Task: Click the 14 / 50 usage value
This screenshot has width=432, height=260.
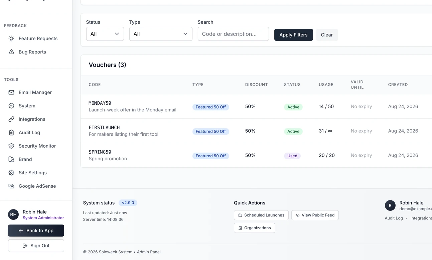Action: tap(326, 106)
